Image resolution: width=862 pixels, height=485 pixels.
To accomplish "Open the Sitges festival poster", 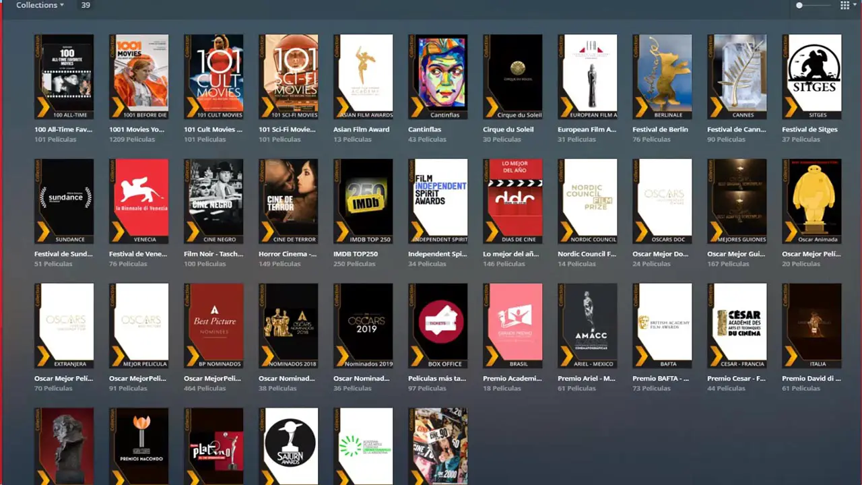I will coord(811,77).
